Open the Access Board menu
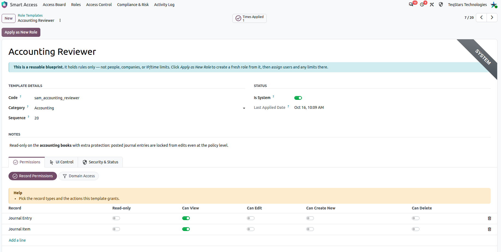The width and height of the screenshot is (501, 252). click(54, 5)
